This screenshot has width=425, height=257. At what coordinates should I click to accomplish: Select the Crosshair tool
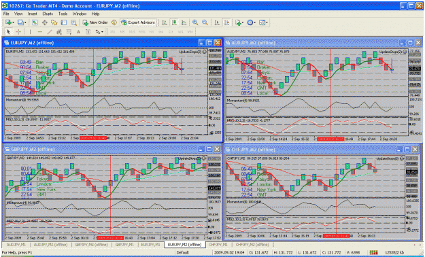[18, 32]
